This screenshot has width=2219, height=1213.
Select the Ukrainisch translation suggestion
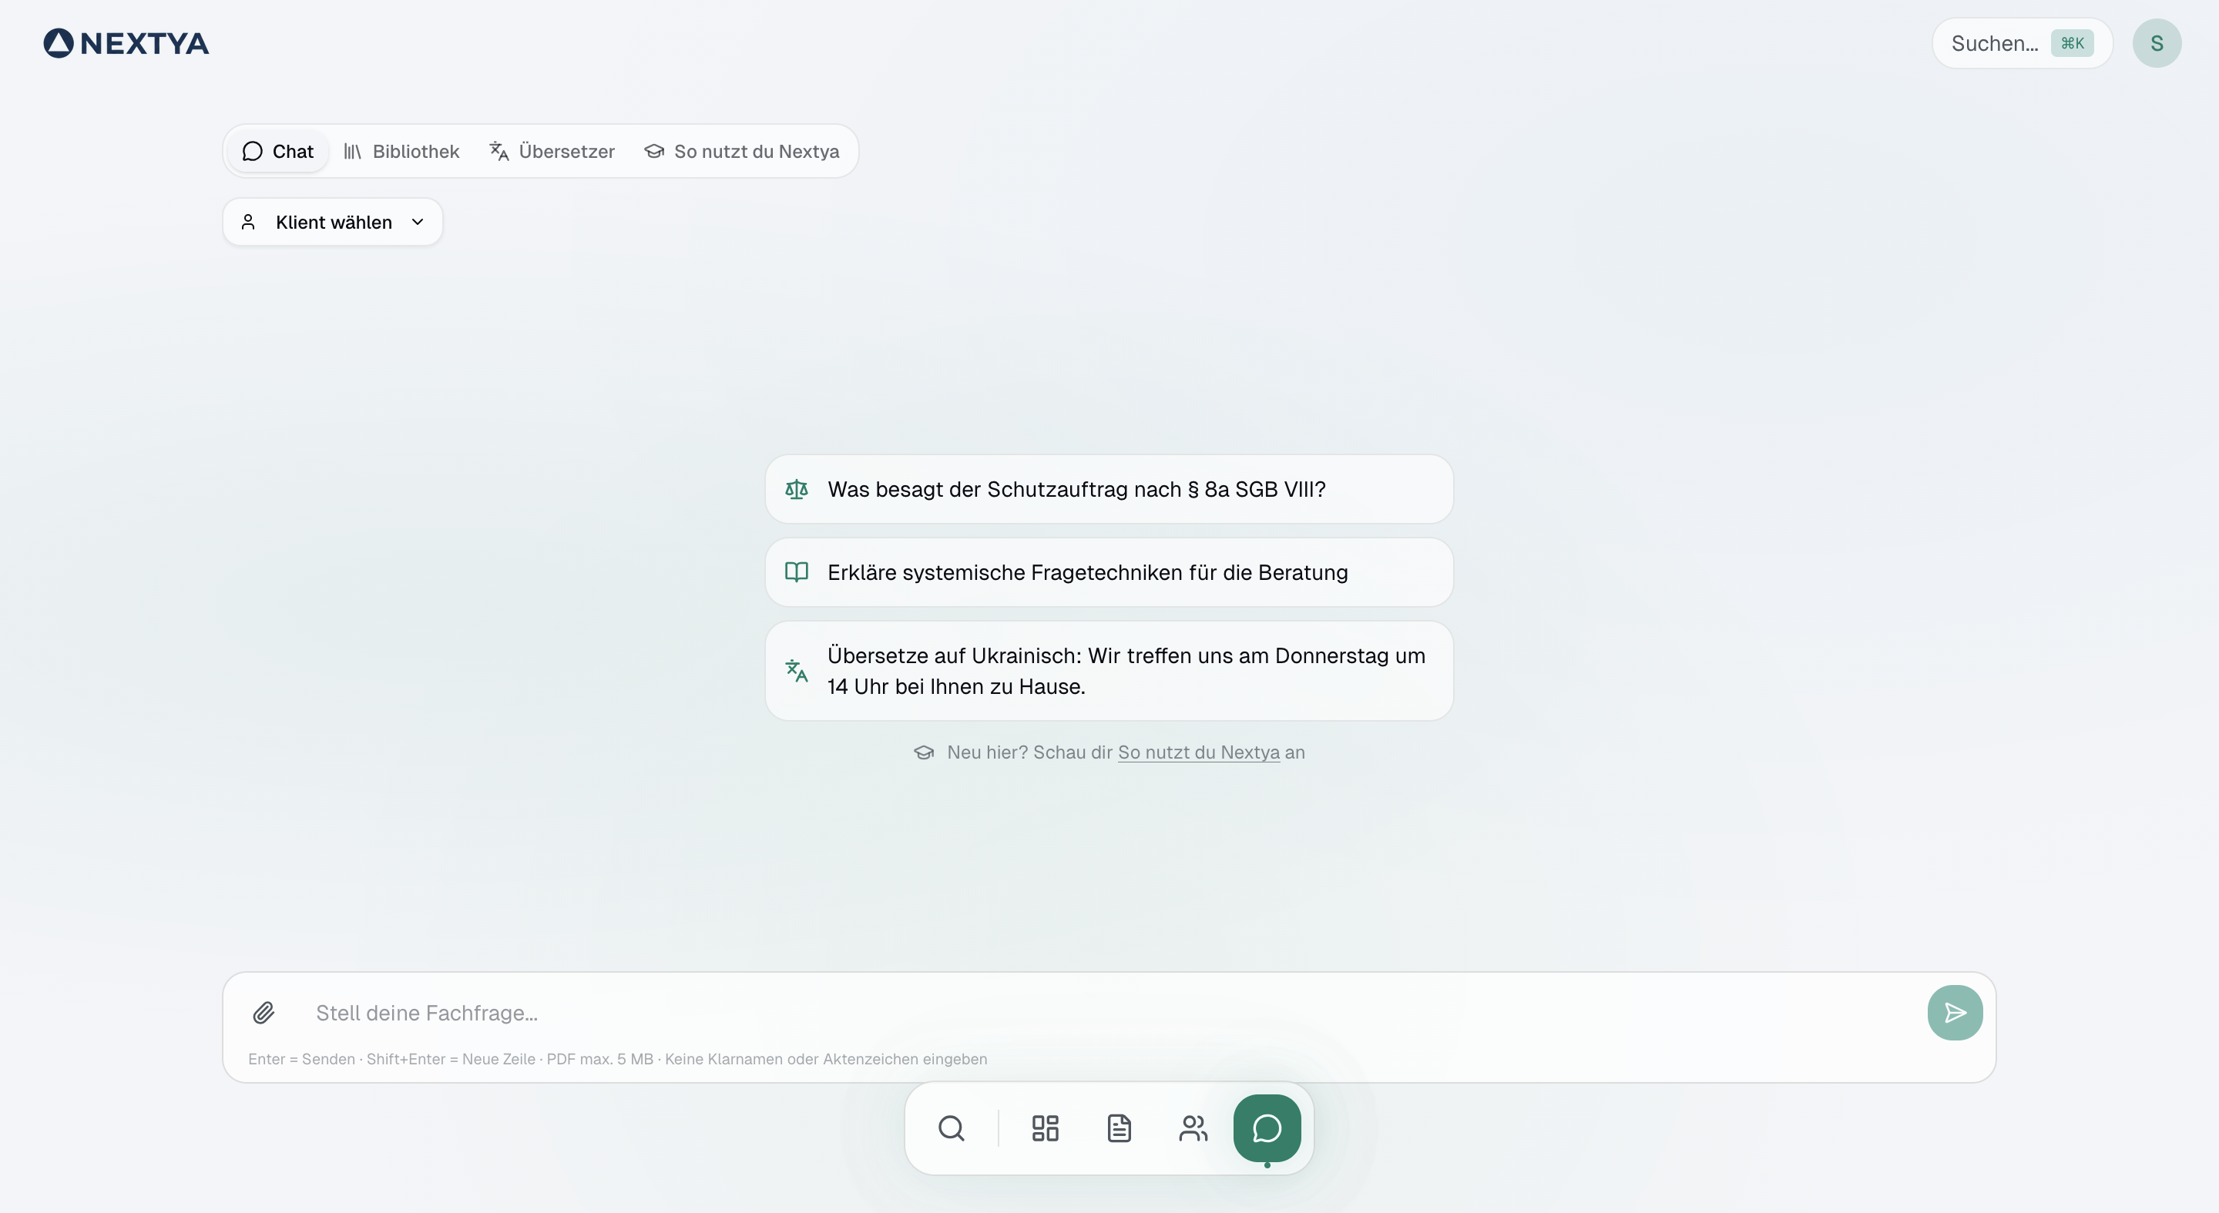click(1109, 671)
